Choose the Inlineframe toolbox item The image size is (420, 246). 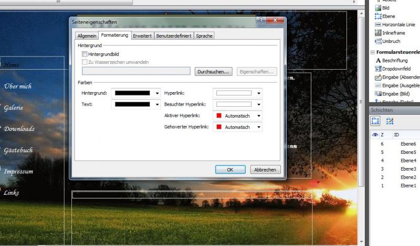coord(378,33)
